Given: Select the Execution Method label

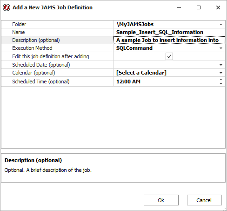Looking at the screenshot, I should click(x=32, y=48).
